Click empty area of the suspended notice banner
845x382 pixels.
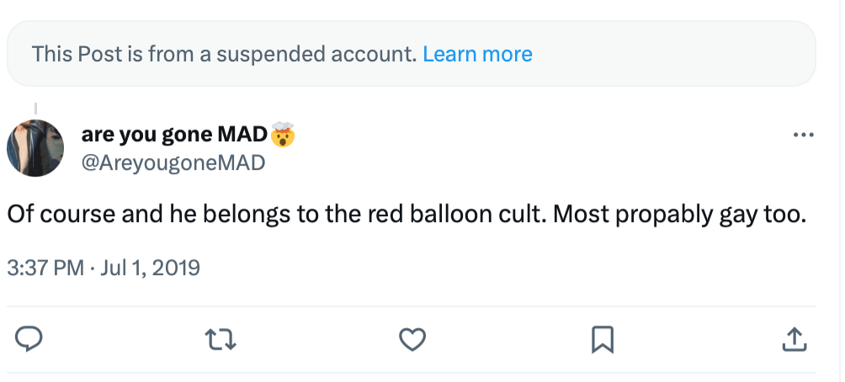tap(673, 55)
